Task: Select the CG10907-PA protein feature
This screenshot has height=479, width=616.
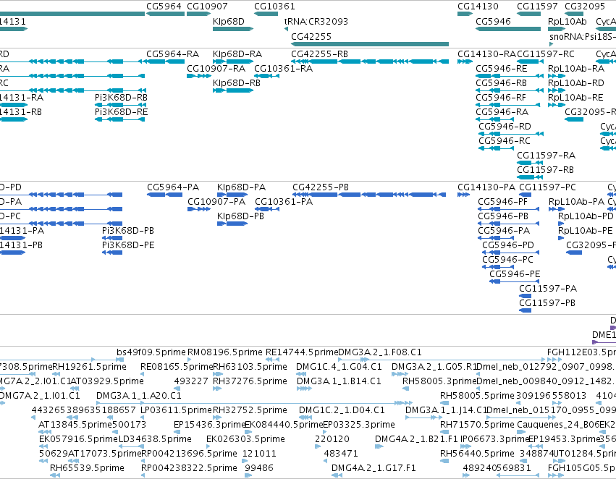Action: point(199,209)
